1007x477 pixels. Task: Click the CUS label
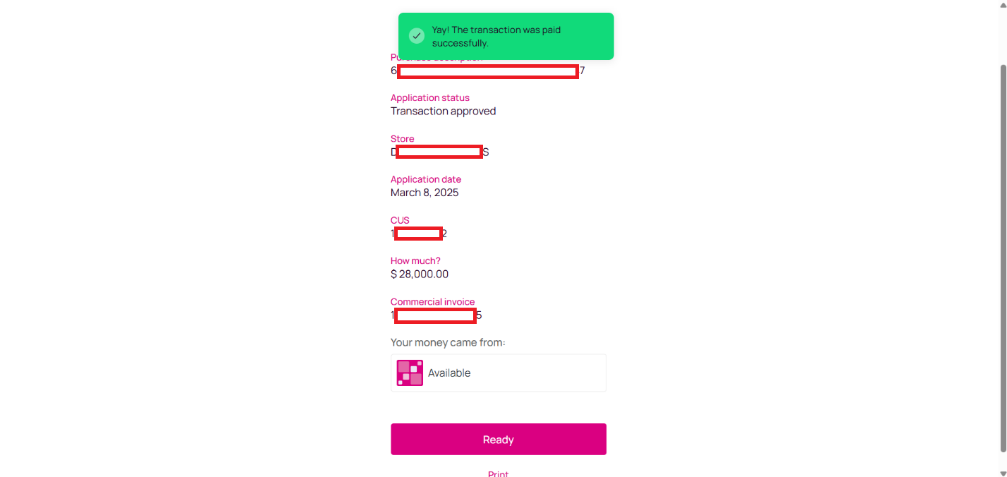(400, 220)
